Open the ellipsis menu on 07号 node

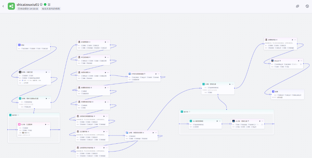(159, 74)
